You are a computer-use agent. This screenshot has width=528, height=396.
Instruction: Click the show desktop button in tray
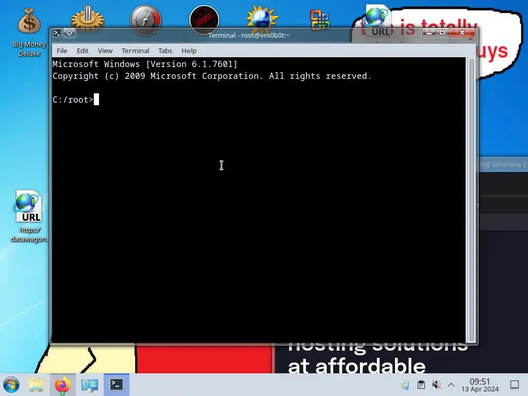(515, 385)
